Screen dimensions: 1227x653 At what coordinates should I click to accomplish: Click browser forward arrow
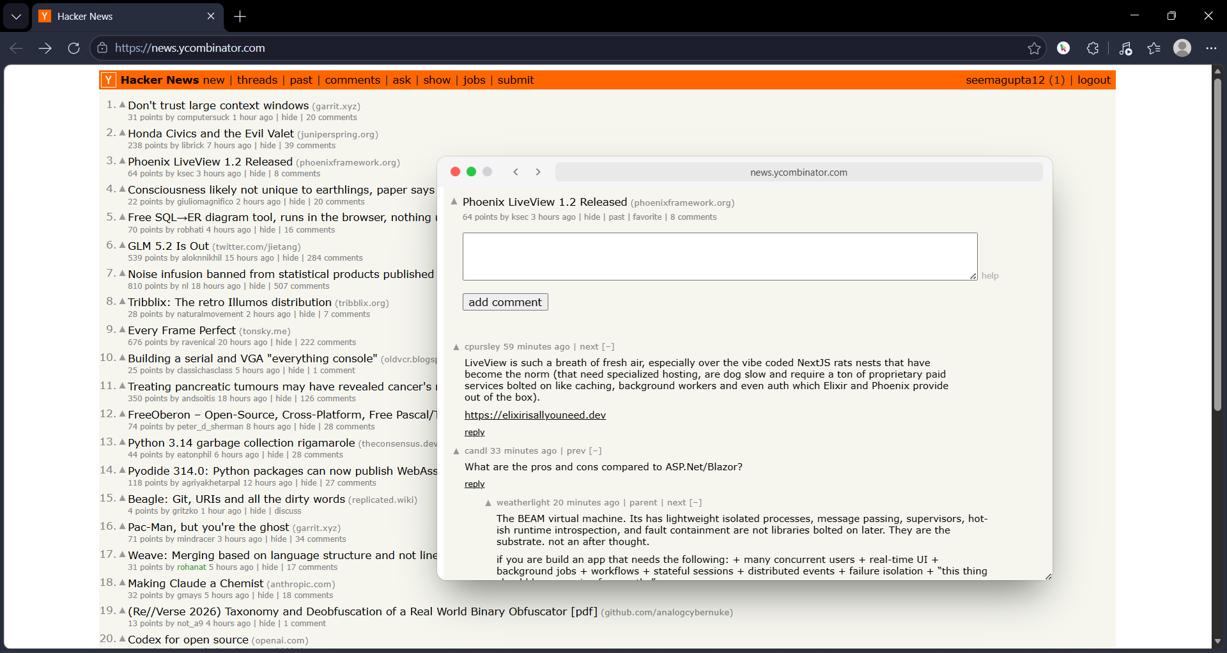[45, 48]
